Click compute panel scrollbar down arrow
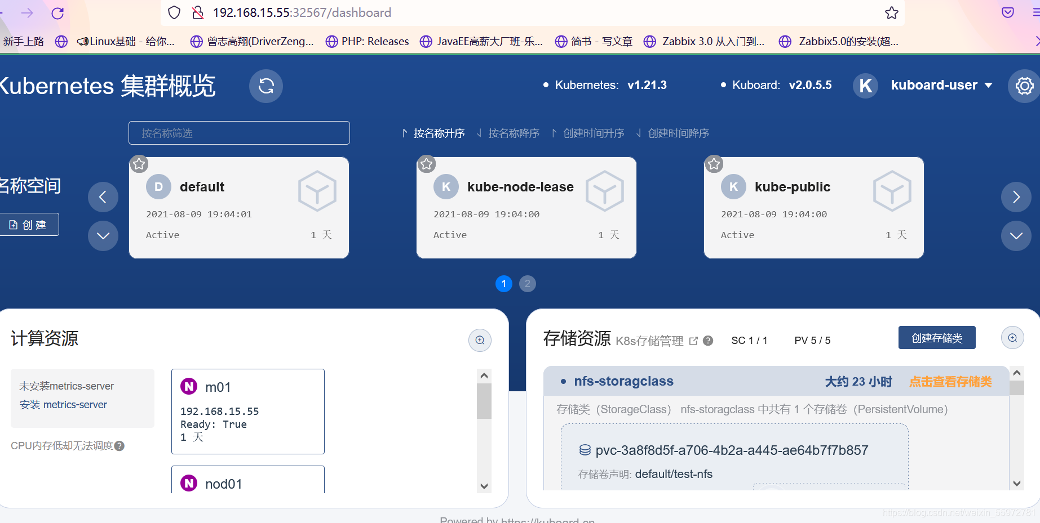 pyautogui.click(x=484, y=486)
